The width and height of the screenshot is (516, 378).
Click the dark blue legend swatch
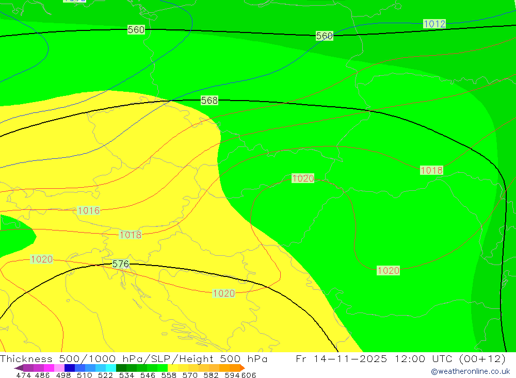click(x=70, y=368)
